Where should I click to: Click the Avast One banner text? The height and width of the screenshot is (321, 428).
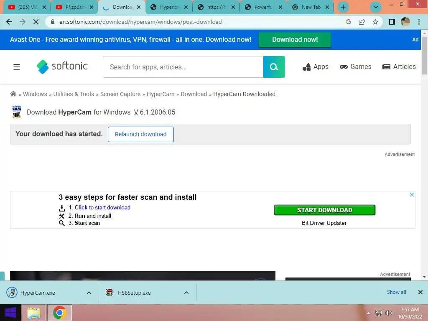(x=130, y=40)
